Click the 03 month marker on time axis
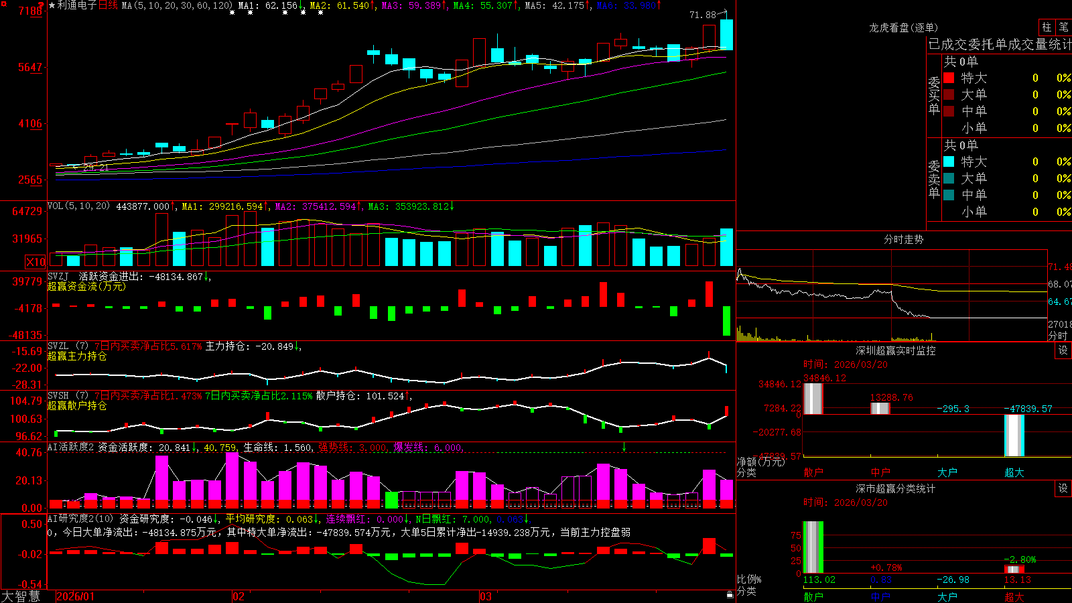The width and height of the screenshot is (1072, 603). [486, 596]
